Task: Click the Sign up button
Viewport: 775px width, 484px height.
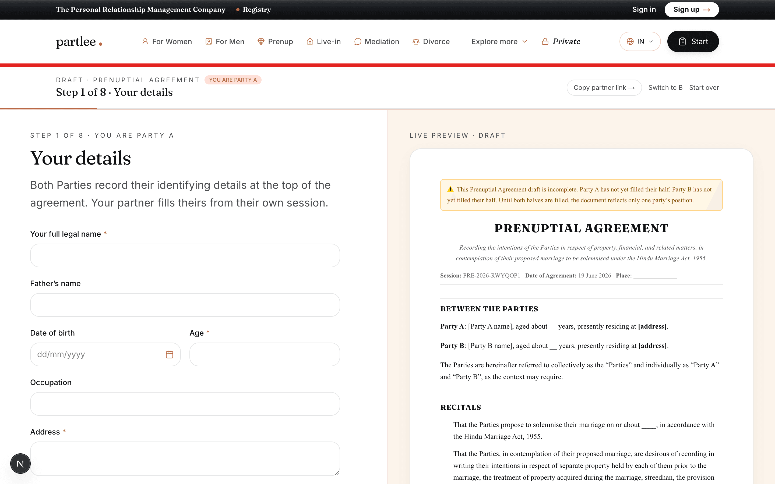Action: coord(692,10)
